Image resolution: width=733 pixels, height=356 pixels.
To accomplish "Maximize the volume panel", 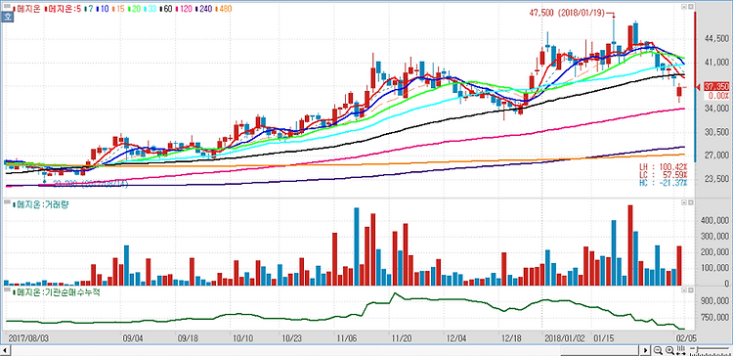I will (690, 202).
